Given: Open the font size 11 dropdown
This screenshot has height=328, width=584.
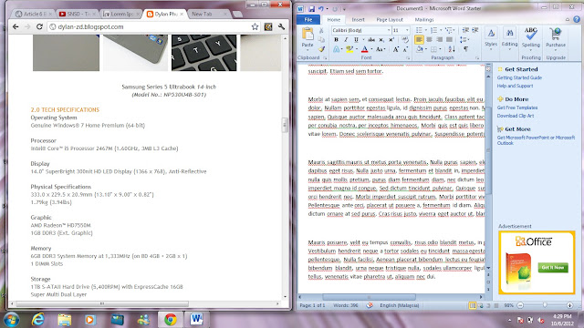Looking at the screenshot, I should point(407,30).
